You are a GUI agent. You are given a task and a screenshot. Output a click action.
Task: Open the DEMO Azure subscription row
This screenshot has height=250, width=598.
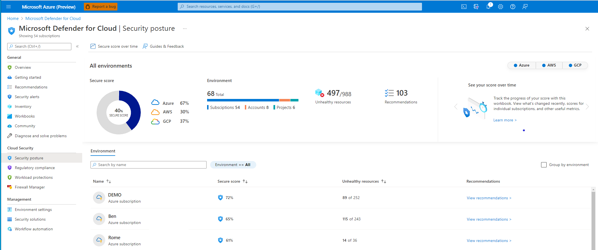click(x=340, y=198)
